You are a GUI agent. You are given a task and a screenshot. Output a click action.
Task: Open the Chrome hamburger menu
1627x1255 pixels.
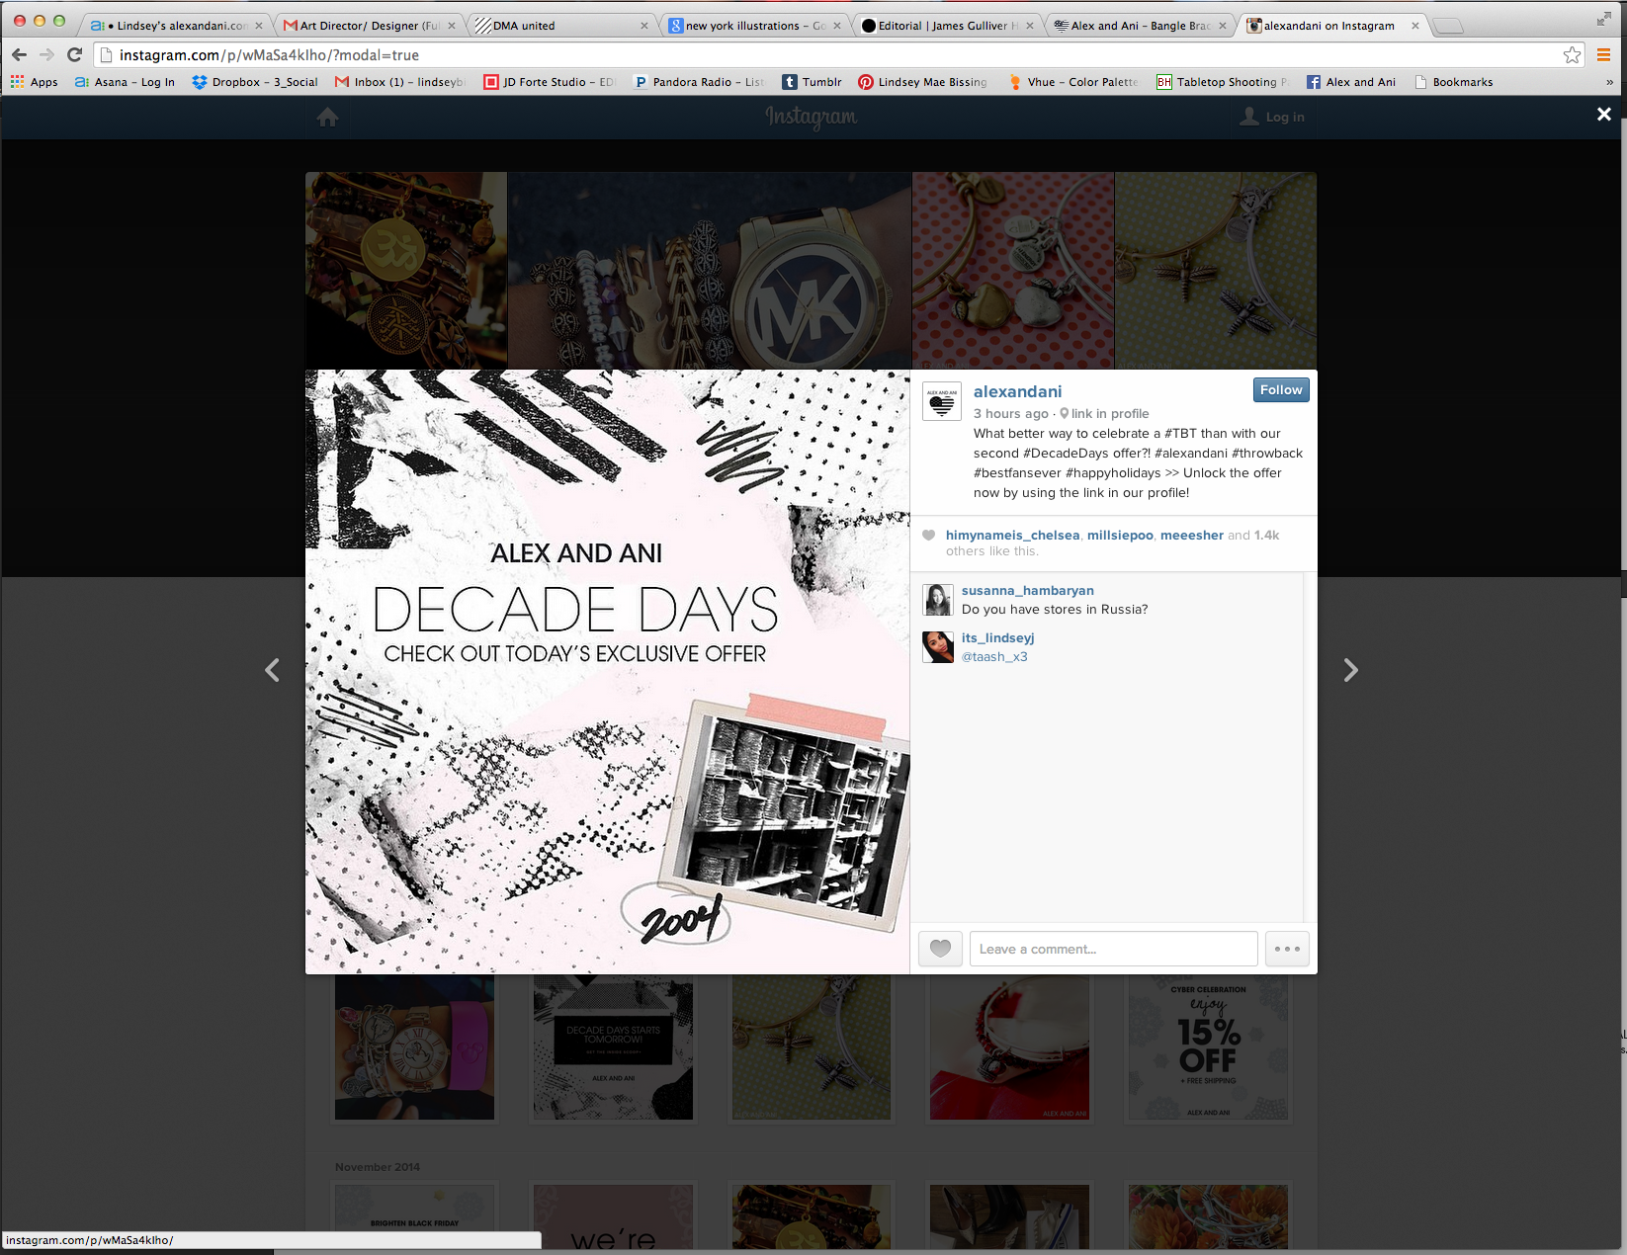1603,55
